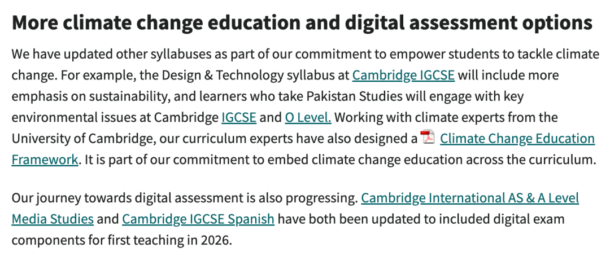The width and height of the screenshot is (610, 257).
Task: Visit Cambridge International AS & A Level Media Studies link
Action: click(470, 198)
